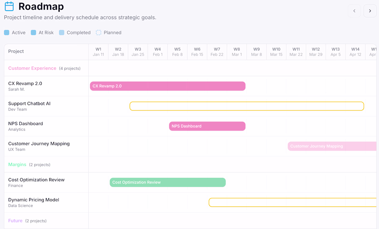This screenshot has width=379, height=229.
Task: Select the Cost Optimization Review bar
Action: pyautogui.click(x=167, y=182)
